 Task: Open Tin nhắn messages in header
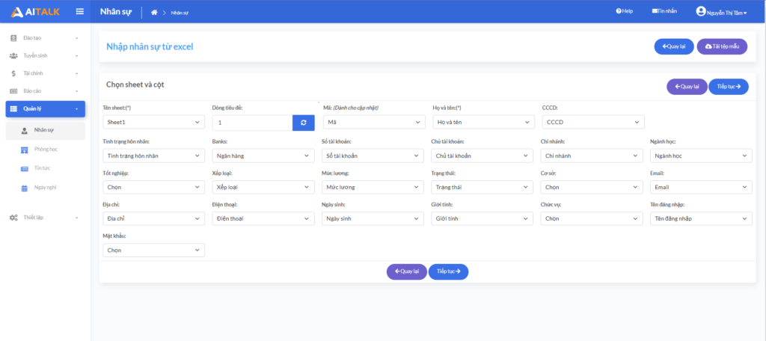[664, 11]
